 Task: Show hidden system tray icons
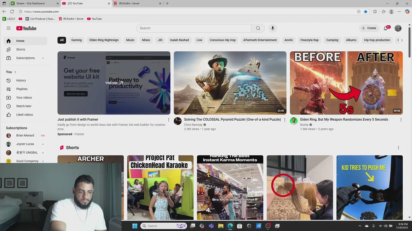(x=360, y=226)
